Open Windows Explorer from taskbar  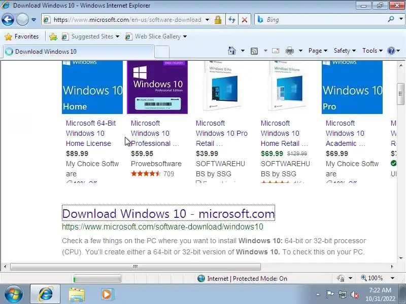(77, 294)
